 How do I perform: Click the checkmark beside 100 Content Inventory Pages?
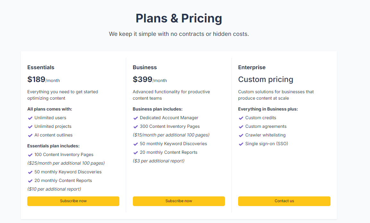30,154
